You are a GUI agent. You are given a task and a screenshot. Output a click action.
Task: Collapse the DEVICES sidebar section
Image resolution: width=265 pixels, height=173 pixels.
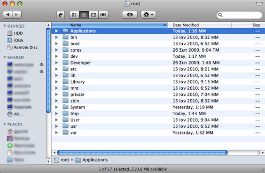click(x=5, y=26)
